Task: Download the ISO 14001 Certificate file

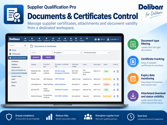Action: pos(114,96)
